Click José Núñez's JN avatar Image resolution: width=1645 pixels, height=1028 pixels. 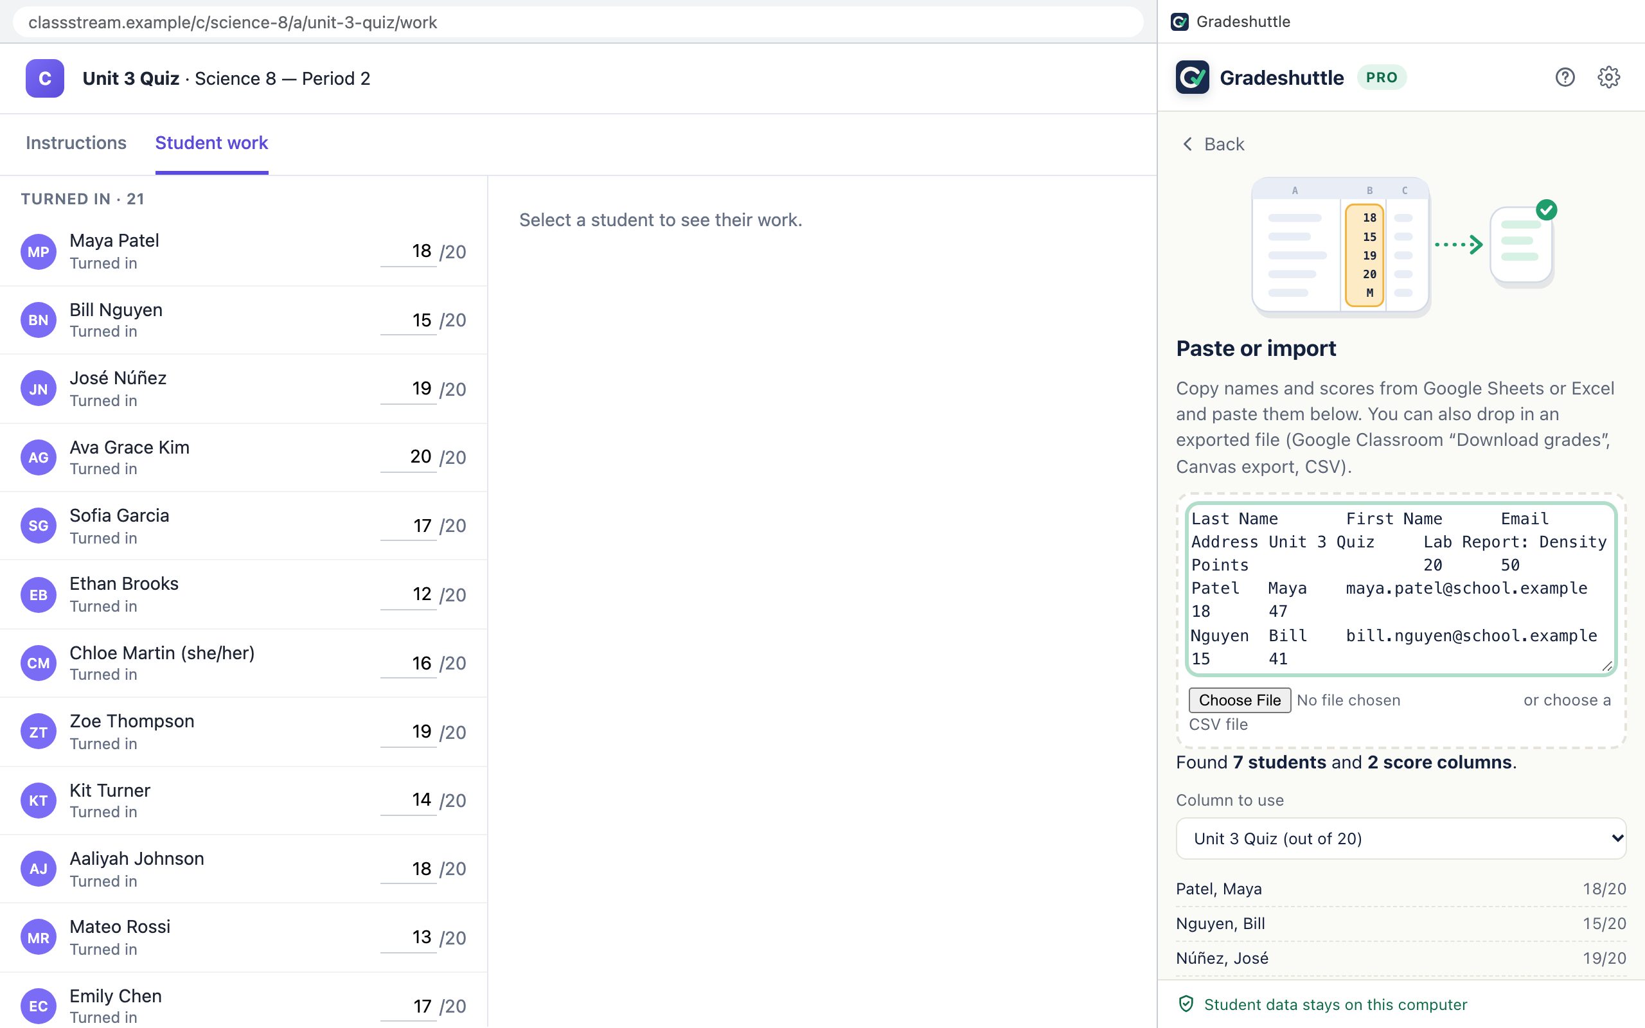38,389
